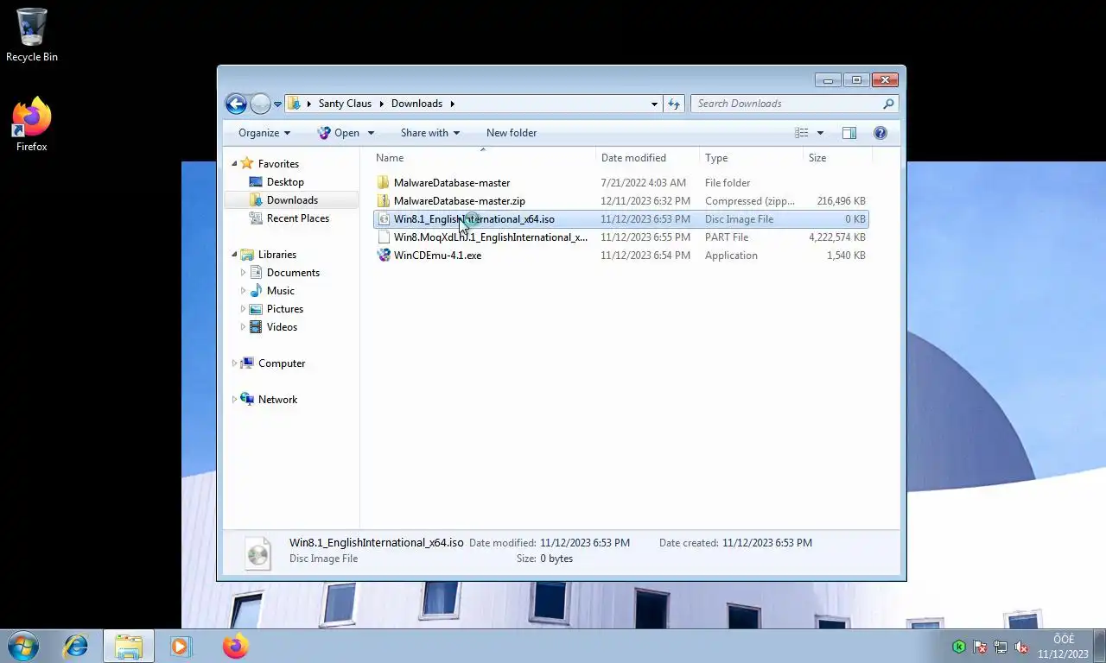The height and width of the screenshot is (663, 1106).
Task: Expand the arrow after Santy Claus breadcrumb
Action: coord(381,104)
